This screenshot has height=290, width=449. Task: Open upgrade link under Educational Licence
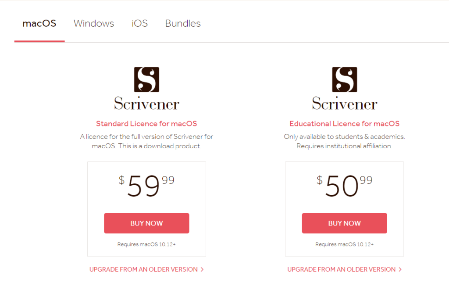point(341,269)
